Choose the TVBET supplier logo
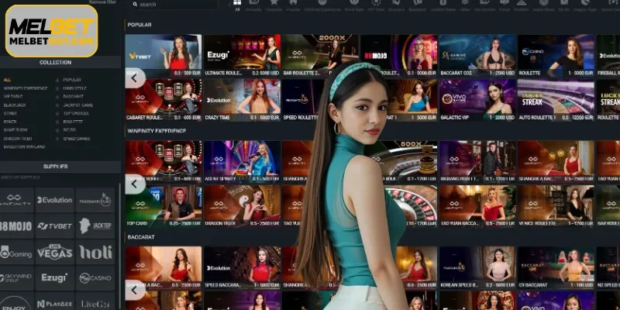The image size is (620, 310). coord(54,226)
